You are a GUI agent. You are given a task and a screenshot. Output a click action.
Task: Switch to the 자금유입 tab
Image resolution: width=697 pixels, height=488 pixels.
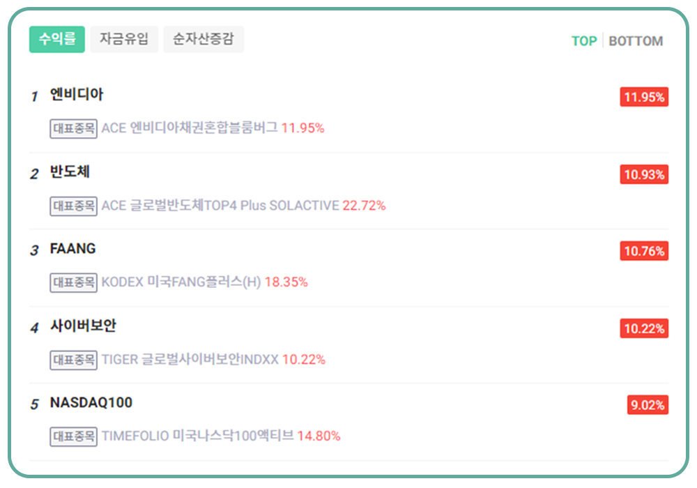click(x=124, y=40)
